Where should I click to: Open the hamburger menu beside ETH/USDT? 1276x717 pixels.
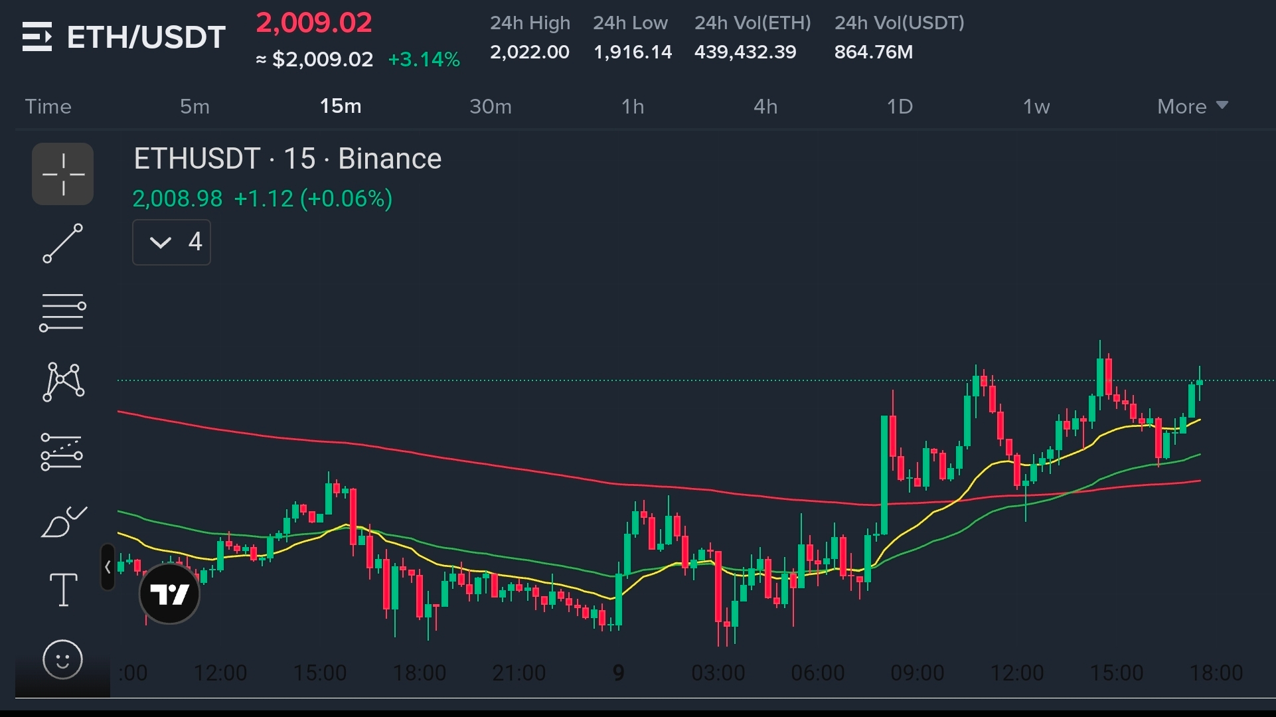(37, 37)
